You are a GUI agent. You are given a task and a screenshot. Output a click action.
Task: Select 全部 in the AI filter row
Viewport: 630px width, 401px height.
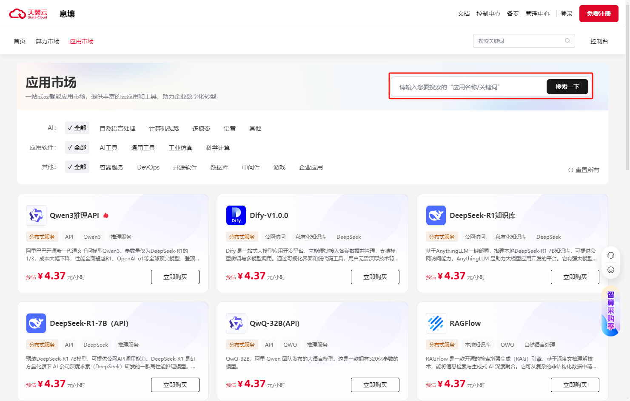point(77,128)
